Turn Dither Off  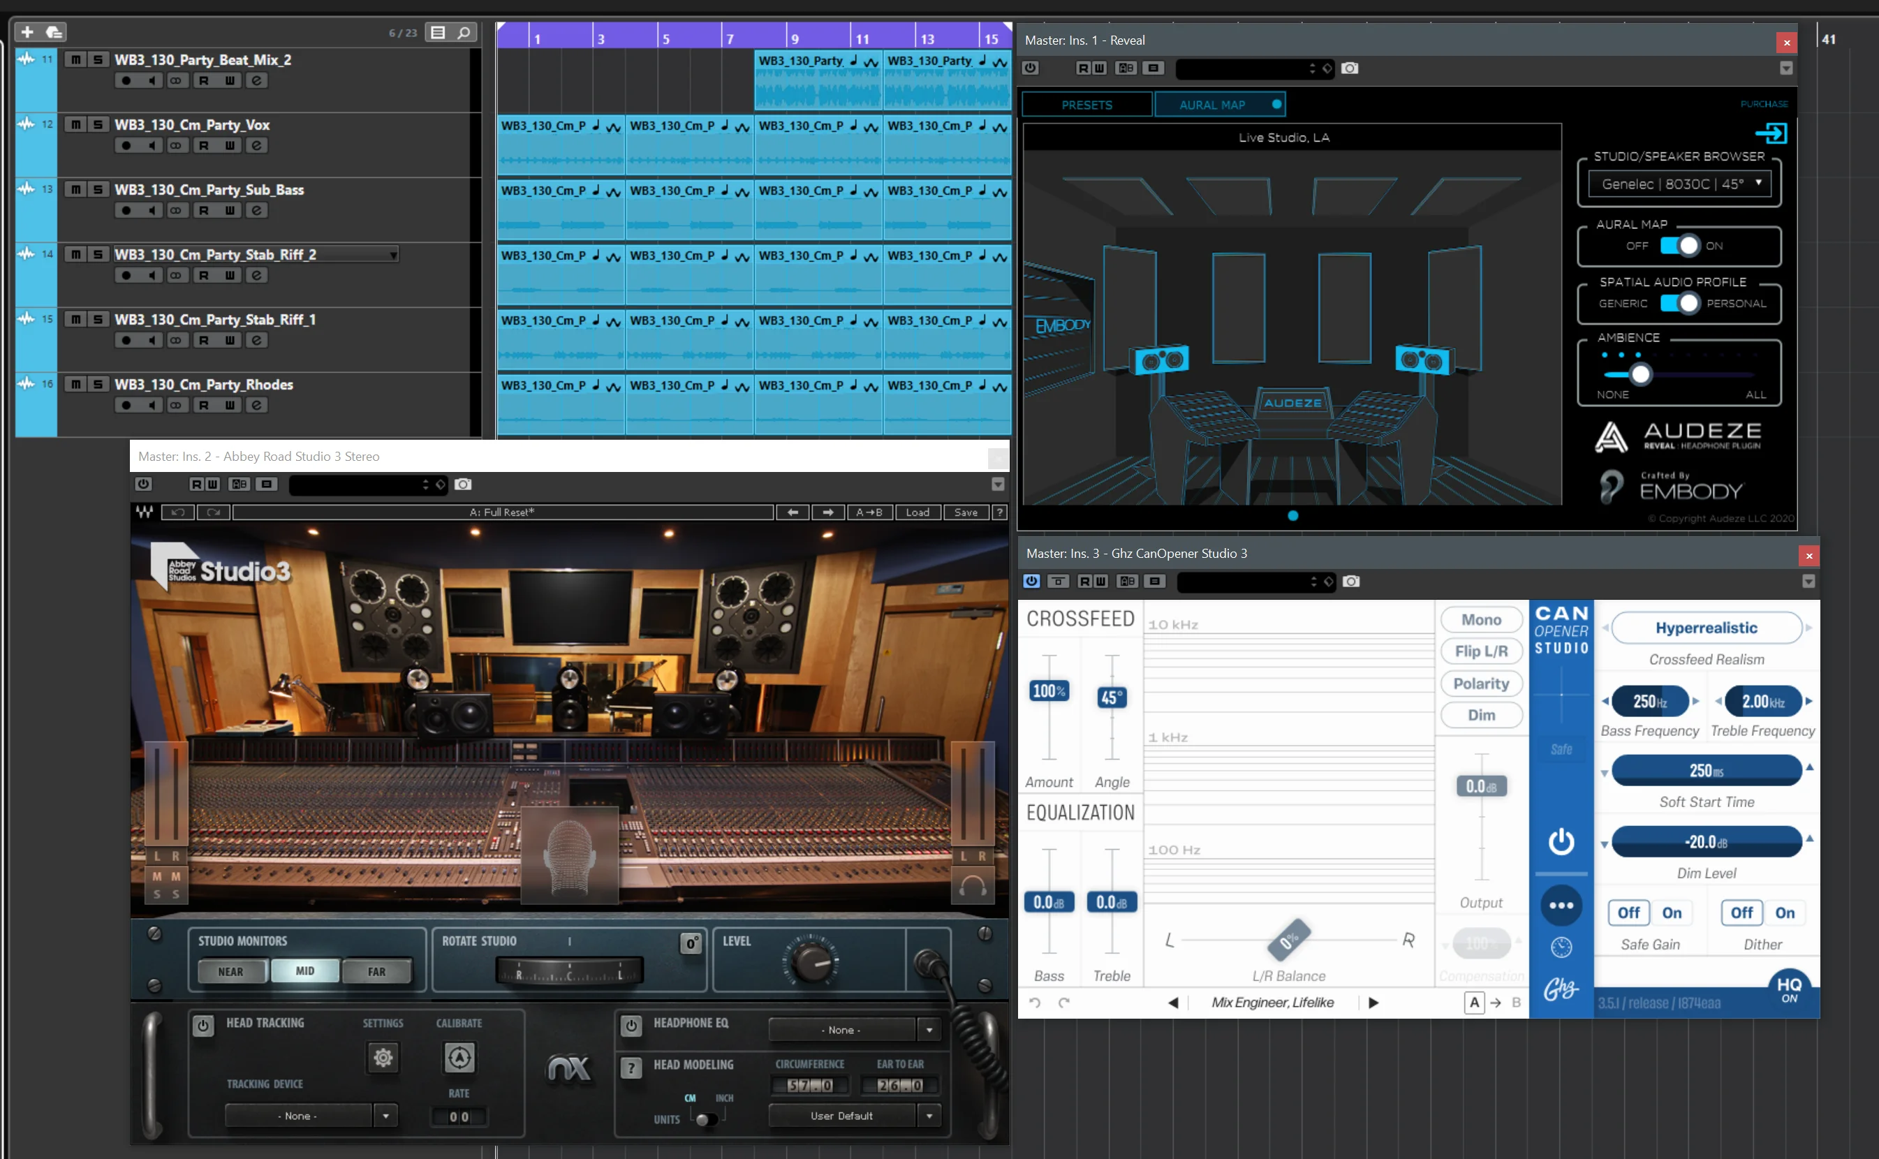coord(1741,912)
